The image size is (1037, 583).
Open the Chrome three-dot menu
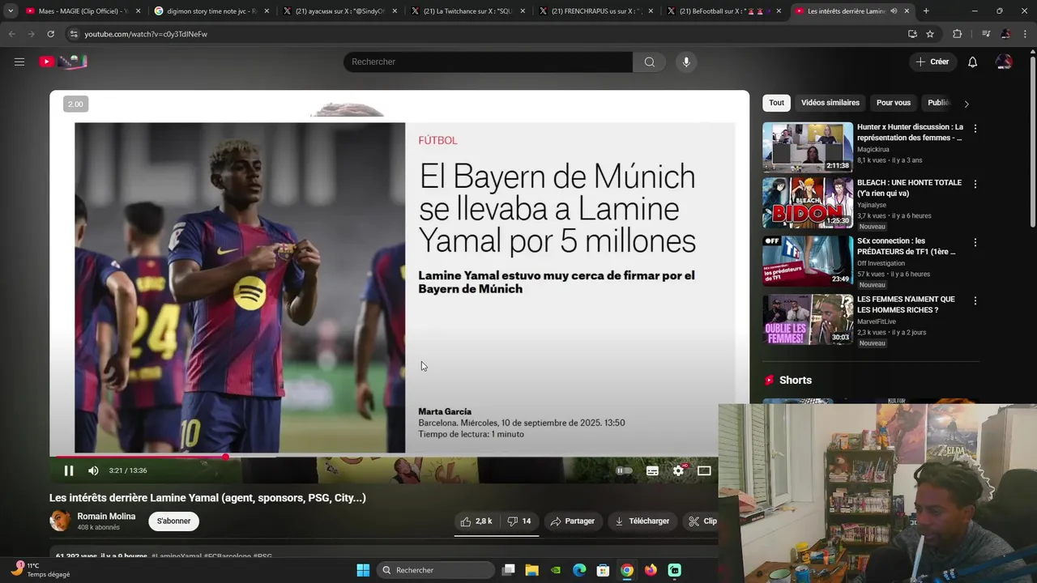click(x=1026, y=34)
